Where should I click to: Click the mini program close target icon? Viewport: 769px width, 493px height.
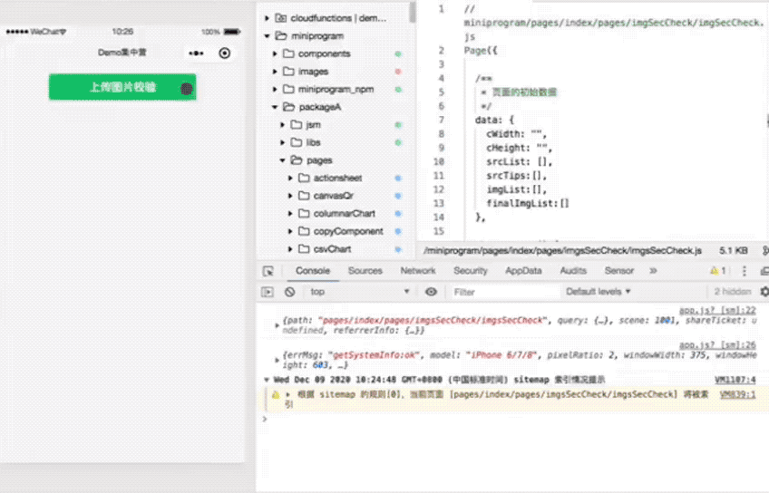(225, 53)
